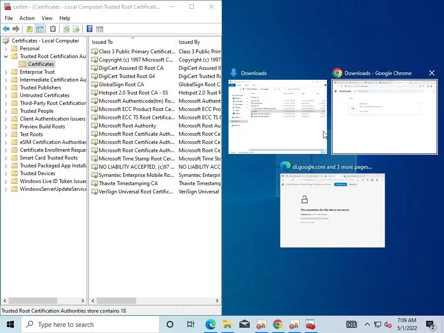Click the red toolbox certlm taskbar icon

coord(310,324)
